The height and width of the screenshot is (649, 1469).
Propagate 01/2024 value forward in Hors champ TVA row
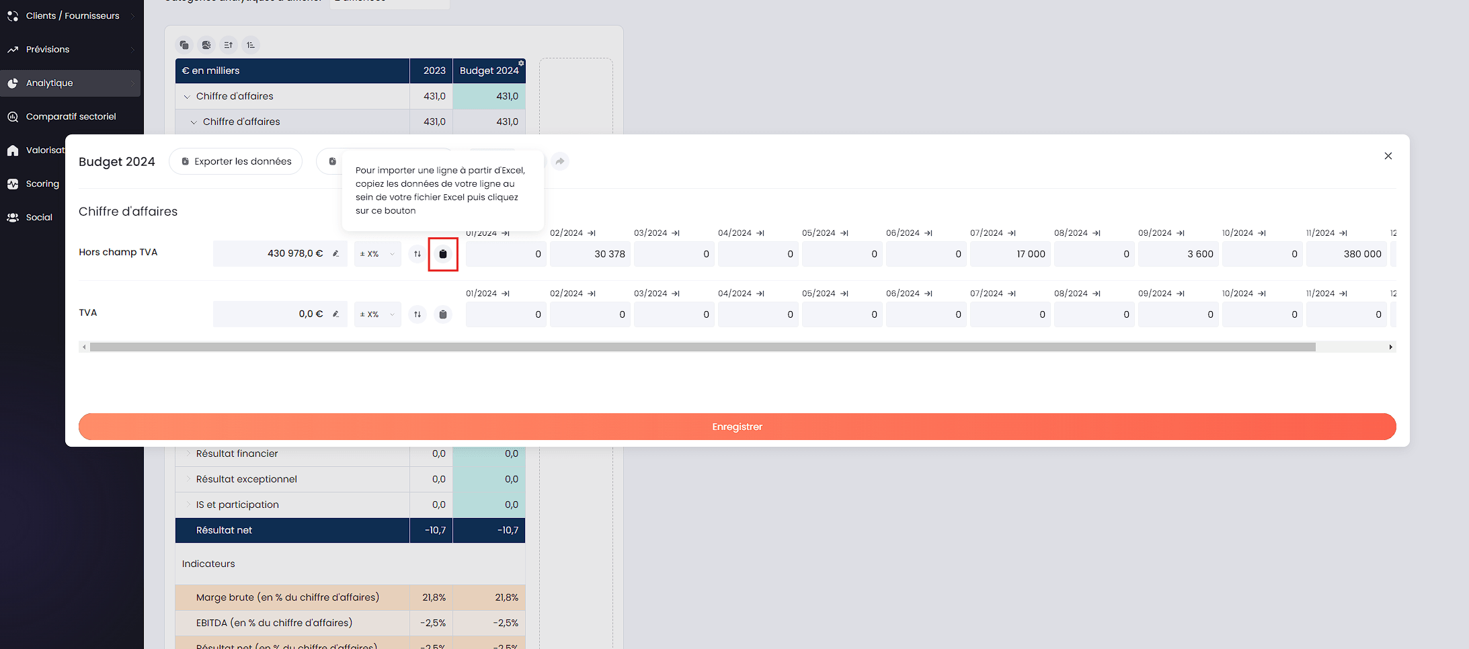pos(506,233)
